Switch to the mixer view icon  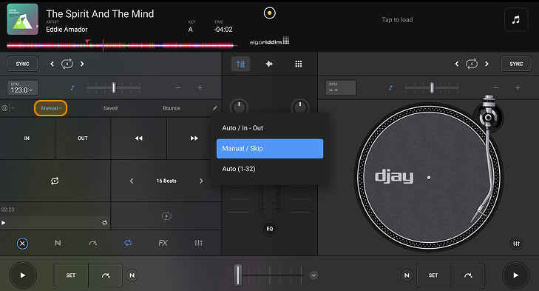pos(240,64)
